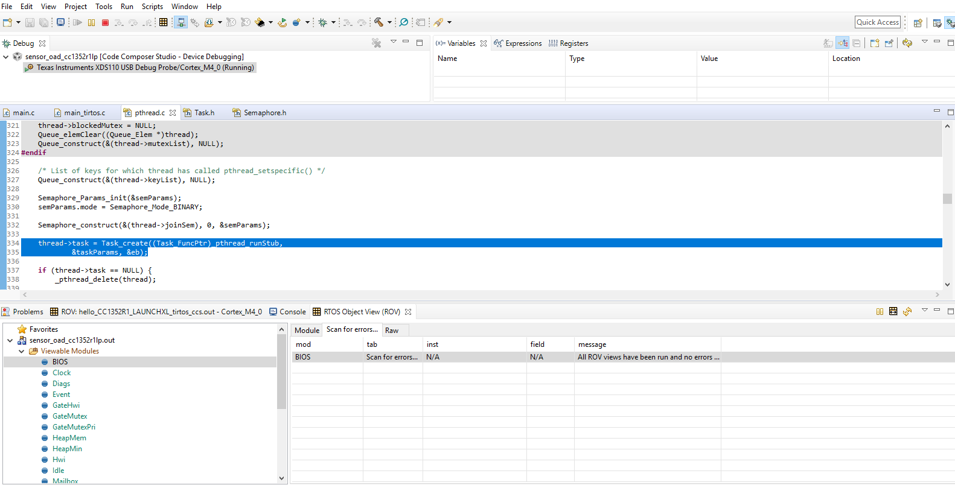Image resolution: width=955 pixels, height=485 pixels.
Task: Switch to the main_tirtos.c editor tab
Action: click(x=84, y=113)
